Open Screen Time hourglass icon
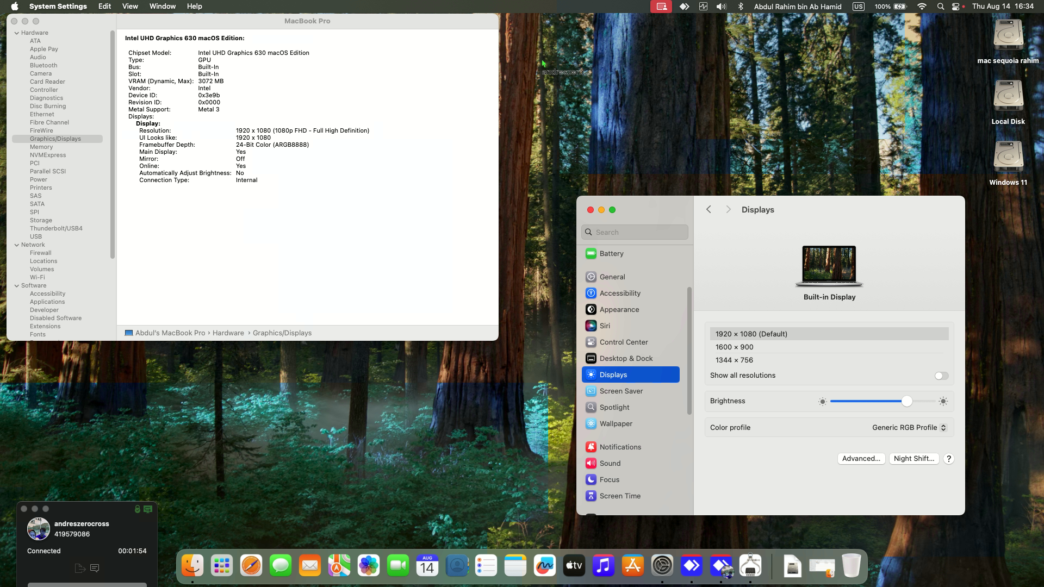Image resolution: width=1044 pixels, height=587 pixels. [591, 496]
